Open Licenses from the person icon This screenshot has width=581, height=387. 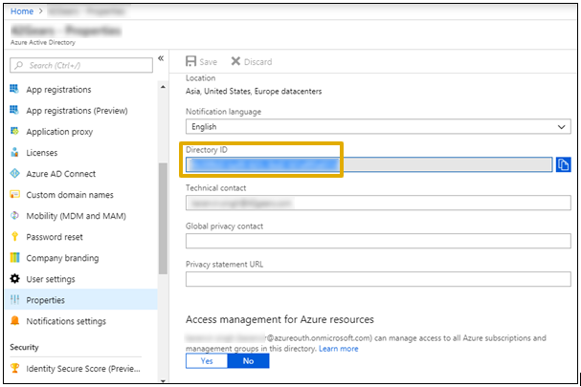coord(15,153)
